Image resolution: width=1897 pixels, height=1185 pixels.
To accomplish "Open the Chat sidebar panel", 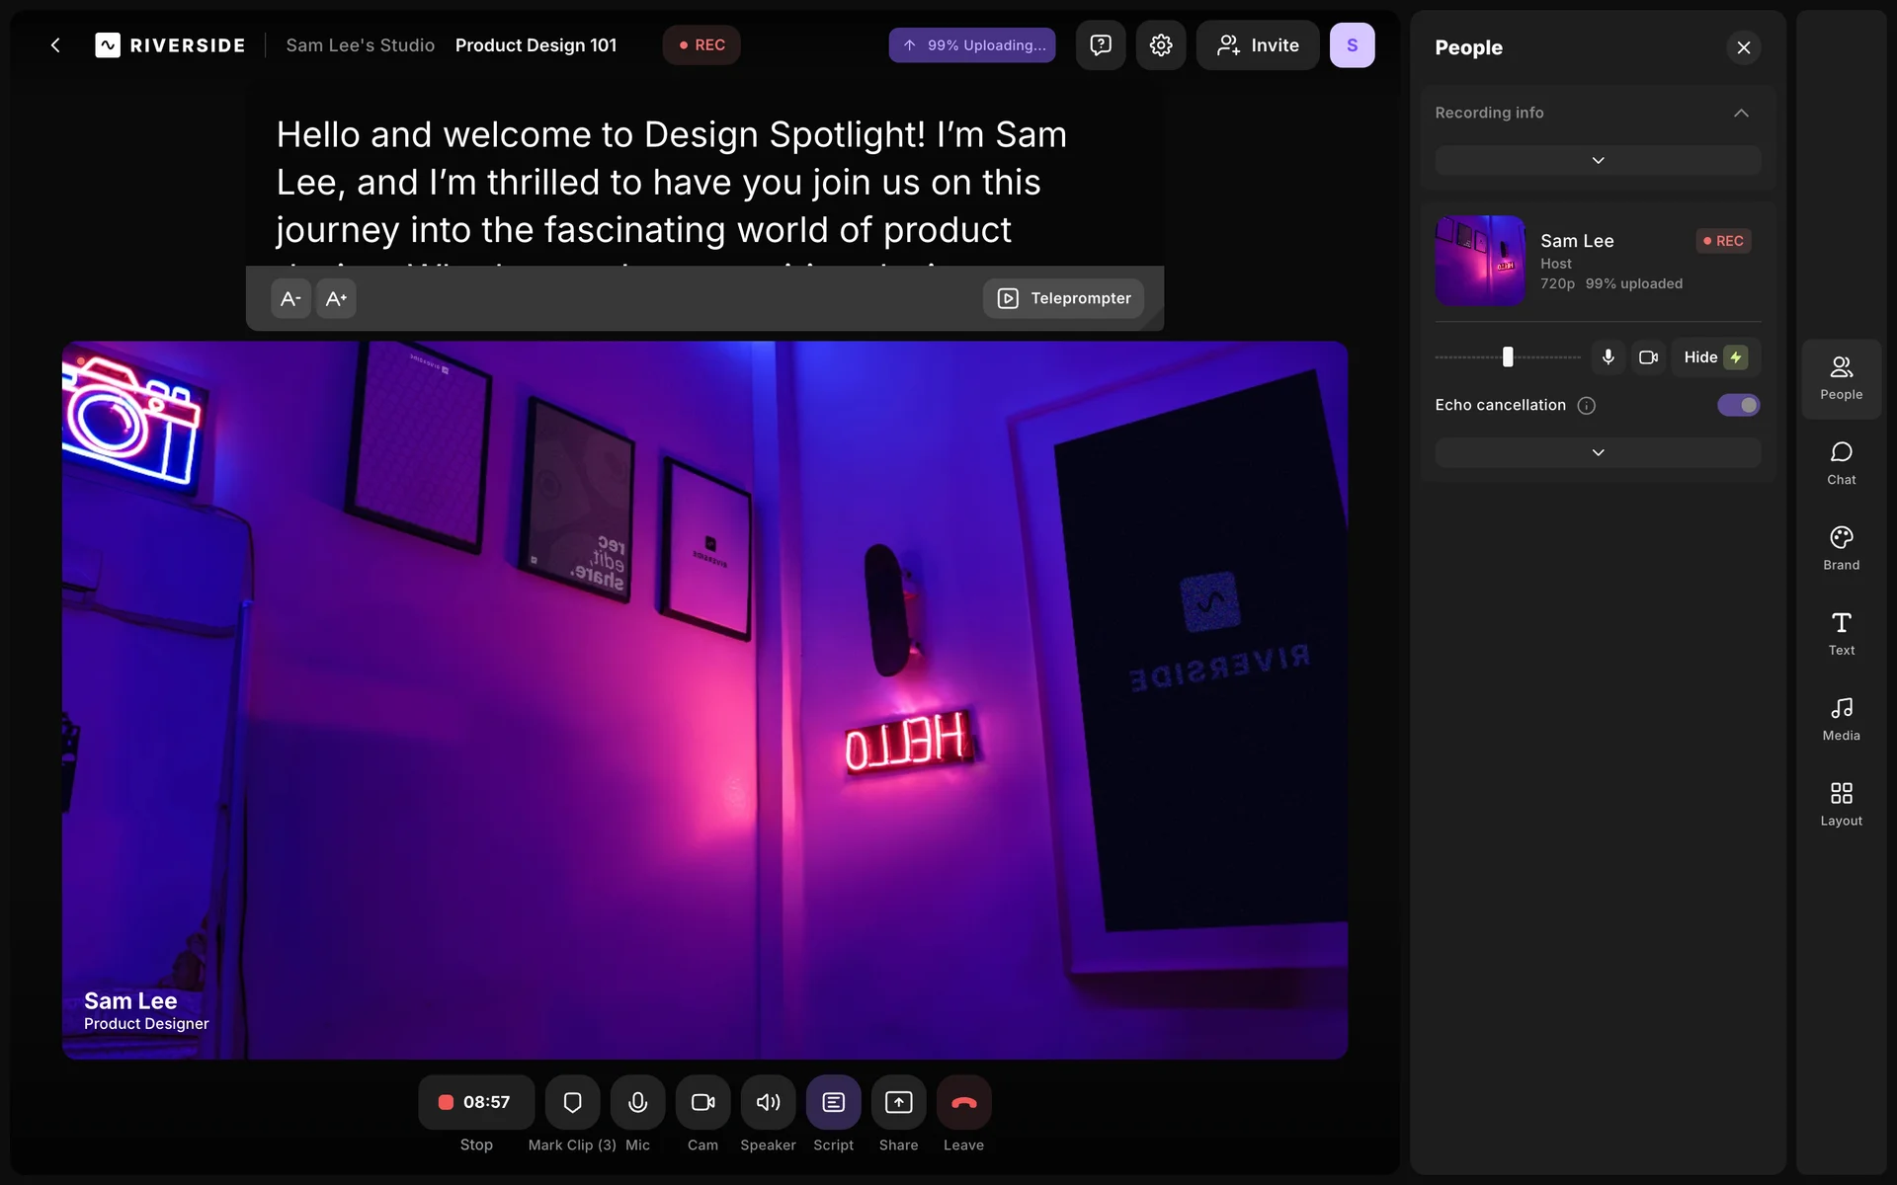I will [x=1841, y=462].
